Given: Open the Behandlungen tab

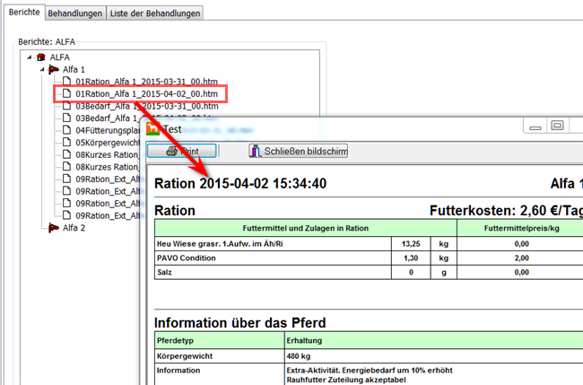Looking at the screenshot, I should [x=75, y=13].
